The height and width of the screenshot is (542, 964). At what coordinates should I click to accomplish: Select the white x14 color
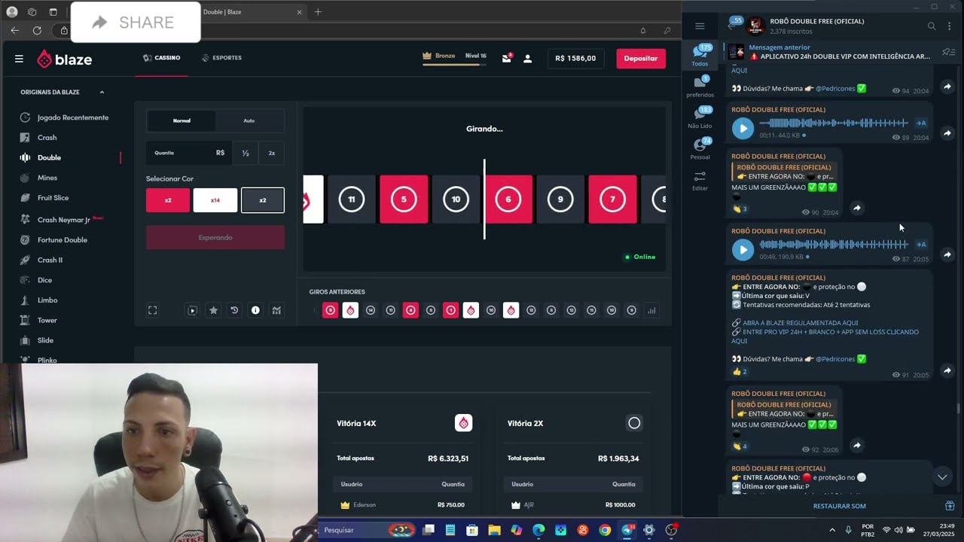coord(215,200)
